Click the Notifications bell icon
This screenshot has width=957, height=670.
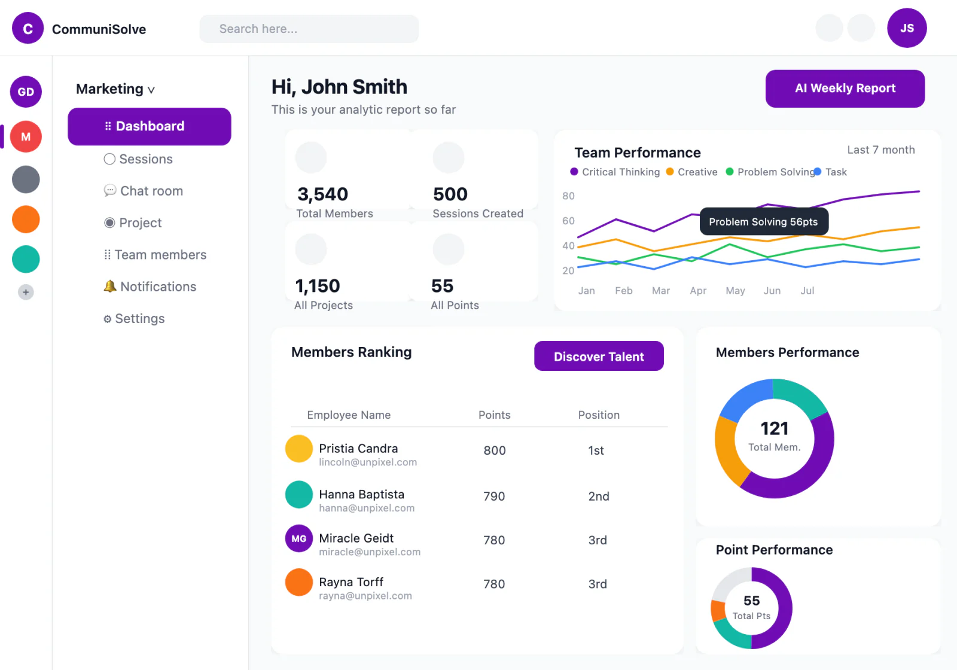pyautogui.click(x=110, y=287)
